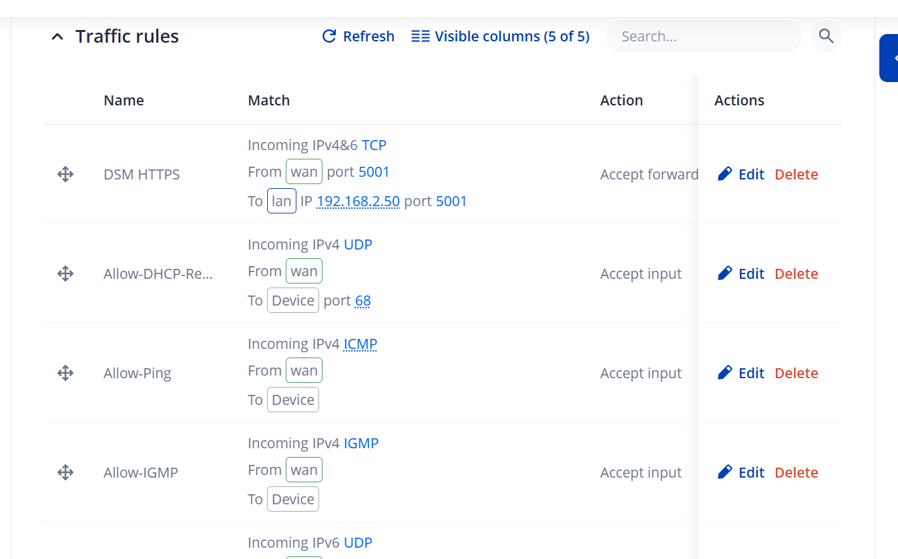This screenshot has height=559, width=898.
Task: Click the move handle for Allow-Ping
Action: (65, 374)
